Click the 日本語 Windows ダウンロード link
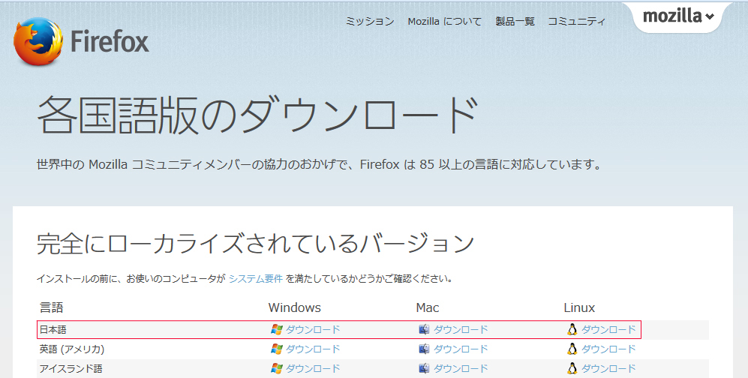 click(313, 329)
